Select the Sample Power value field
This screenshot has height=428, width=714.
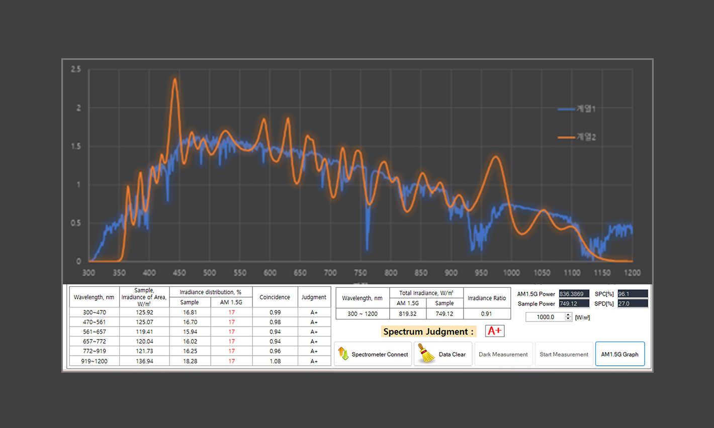click(574, 303)
